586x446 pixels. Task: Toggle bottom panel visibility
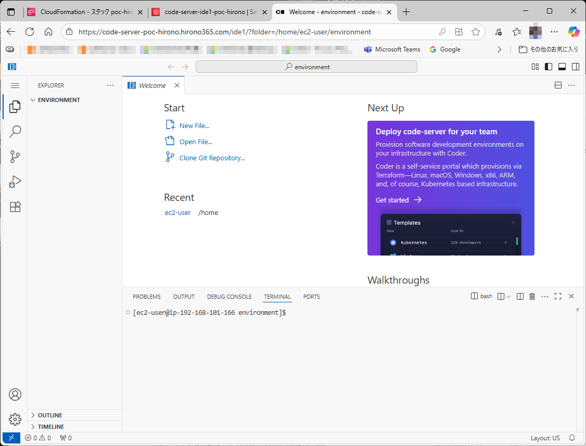tap(562, 67)
